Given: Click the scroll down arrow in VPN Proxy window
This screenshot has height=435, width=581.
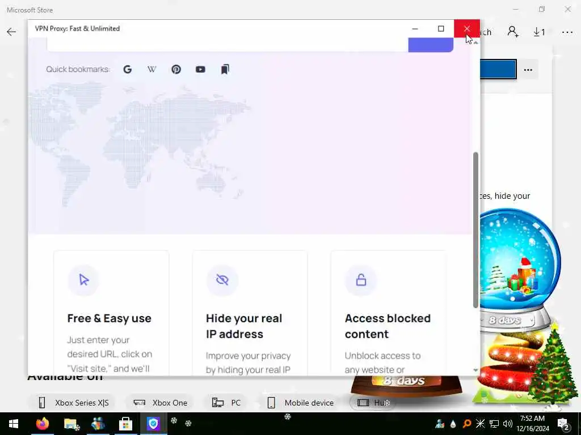Looking at the screenshot, I should 476,370.
